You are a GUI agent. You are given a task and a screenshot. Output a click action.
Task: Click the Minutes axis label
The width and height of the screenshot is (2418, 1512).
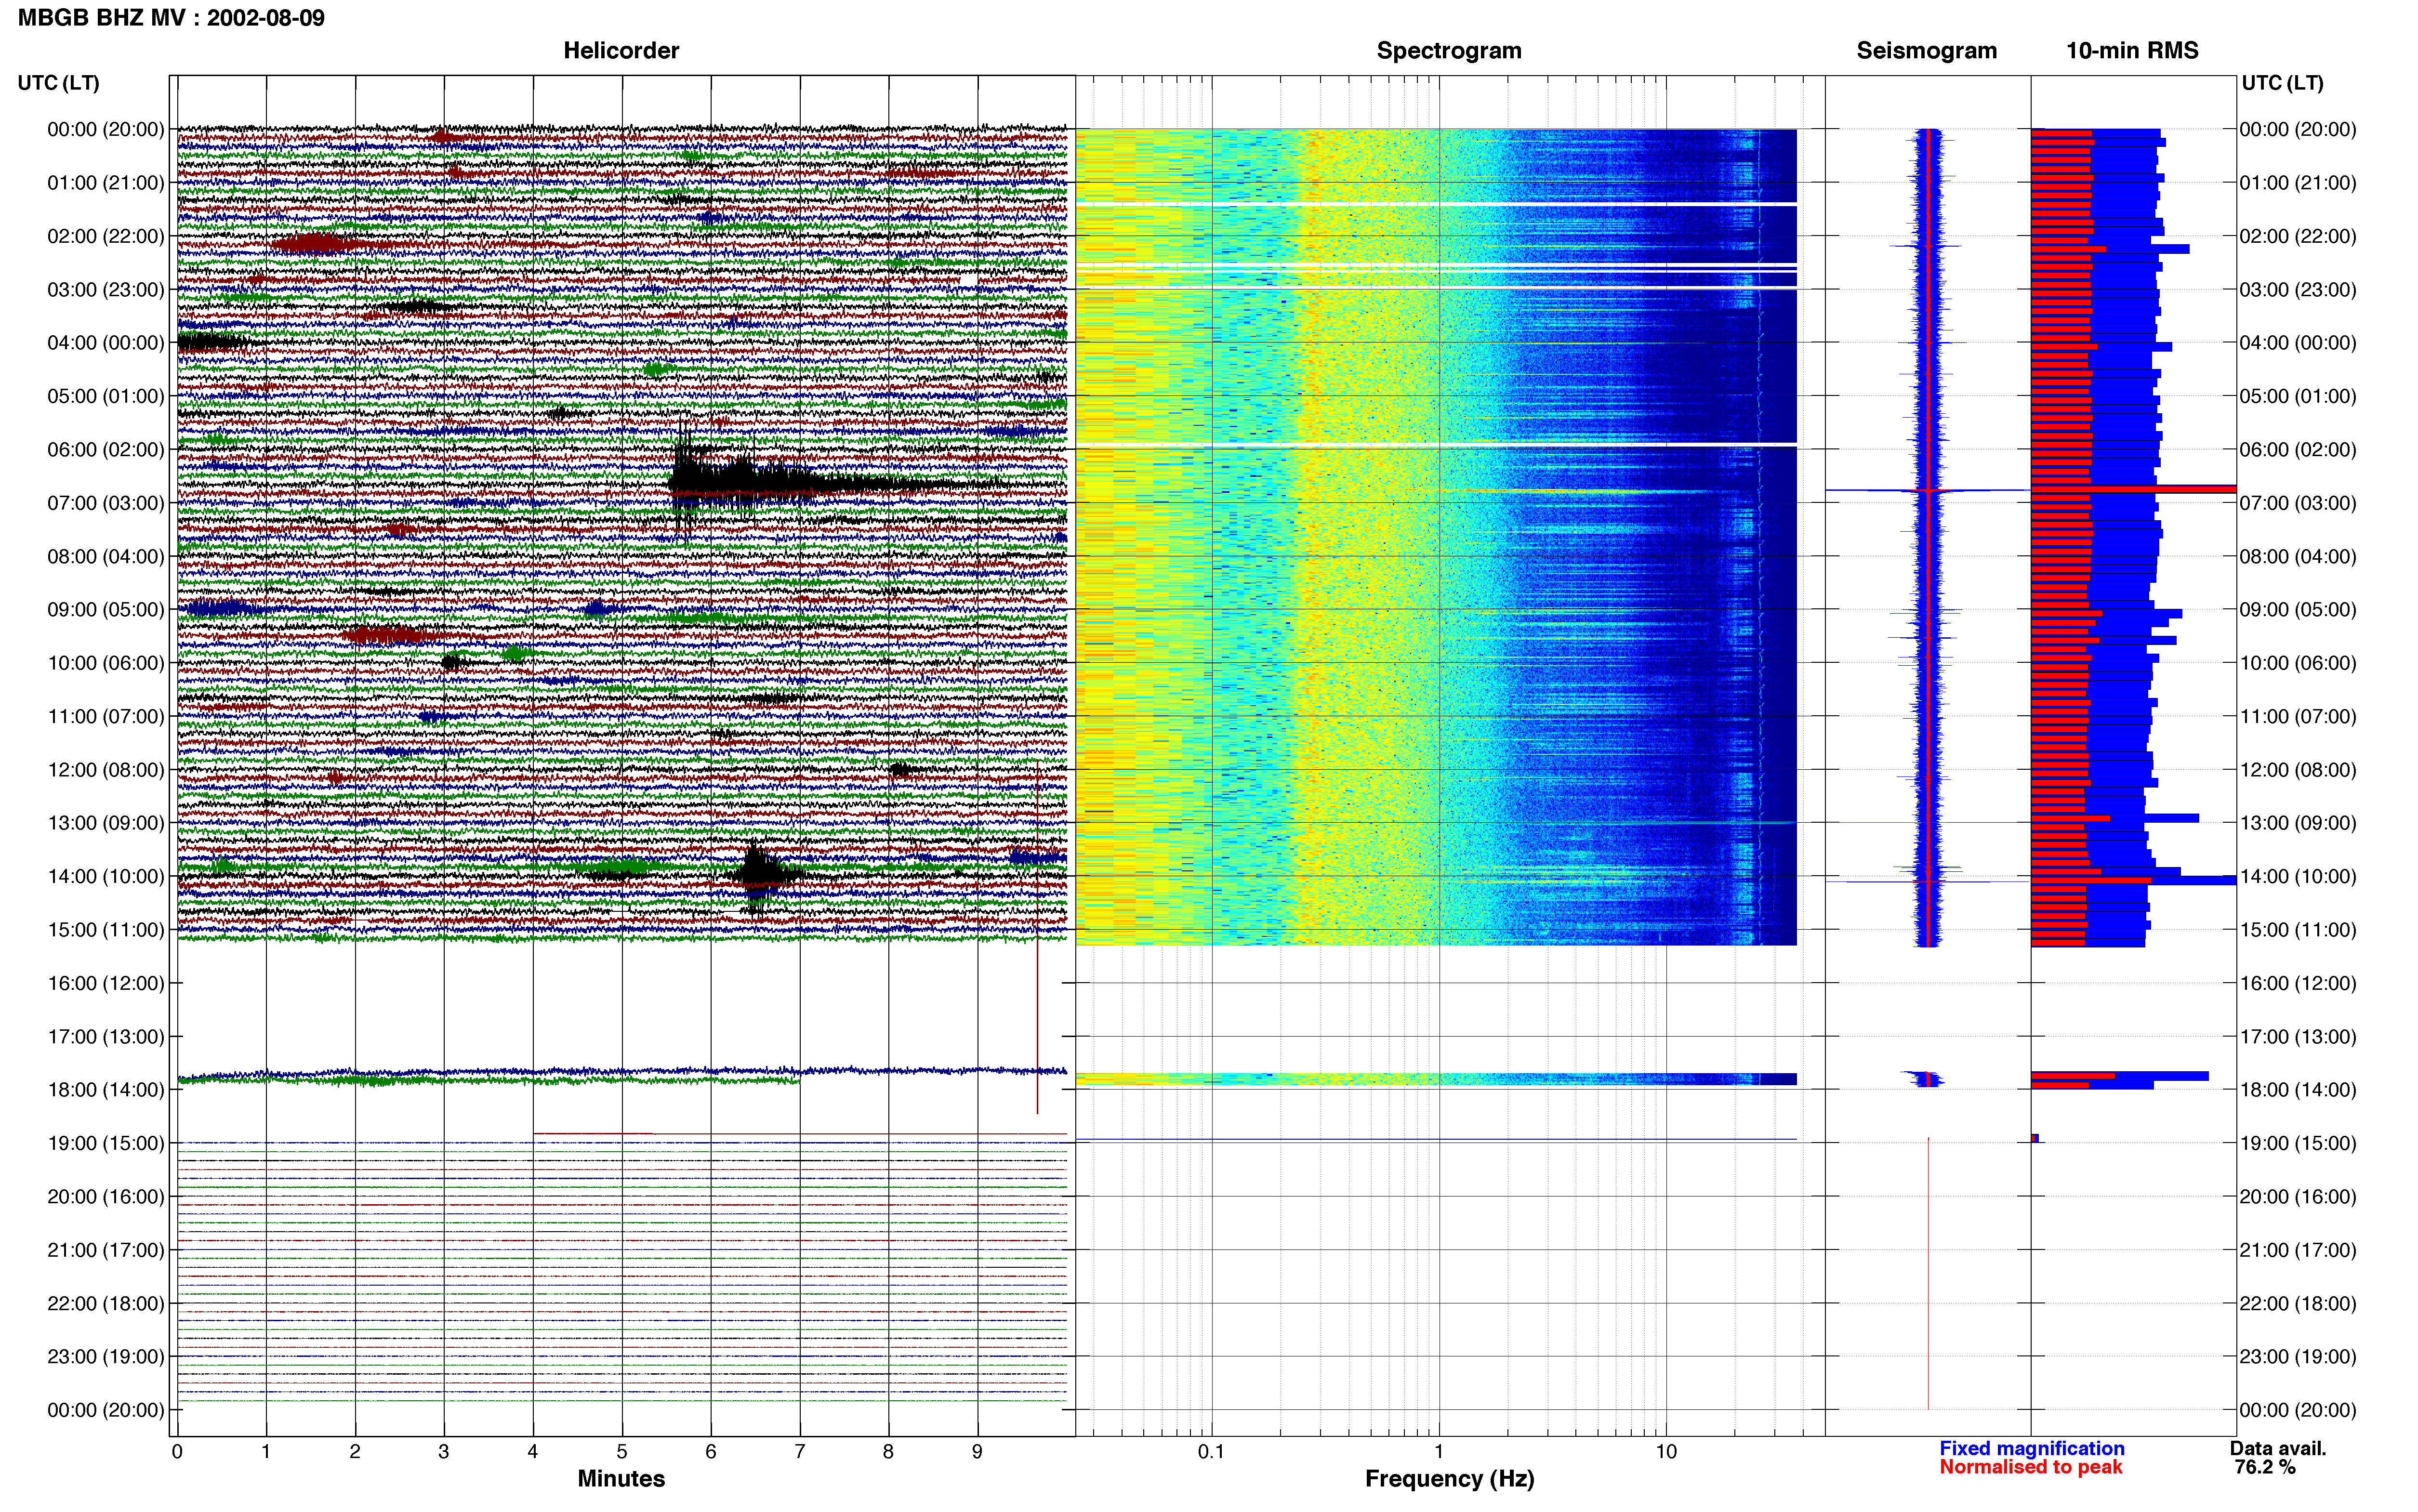click(621, 1478)
